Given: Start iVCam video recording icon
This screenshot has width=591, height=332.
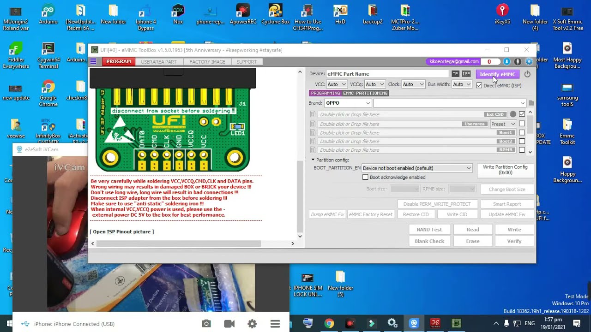Looking at the screenshot, I should click(229, 324).
